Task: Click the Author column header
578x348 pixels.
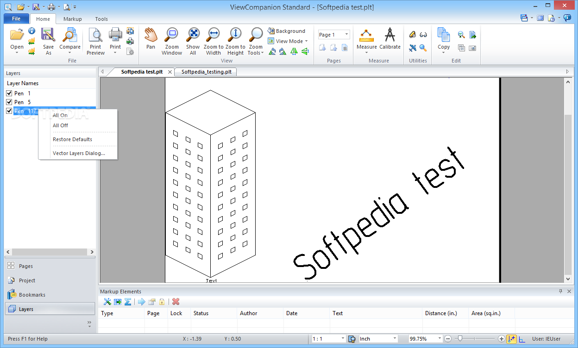Action: (260, 313)
